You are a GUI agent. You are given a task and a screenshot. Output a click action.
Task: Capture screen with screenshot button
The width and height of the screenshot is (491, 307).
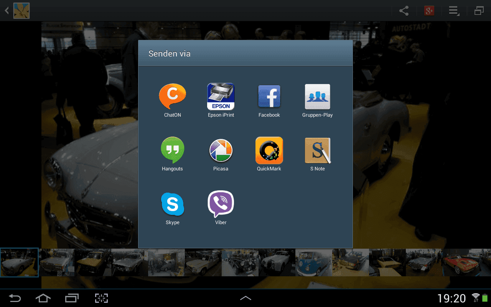click(101, 298)
